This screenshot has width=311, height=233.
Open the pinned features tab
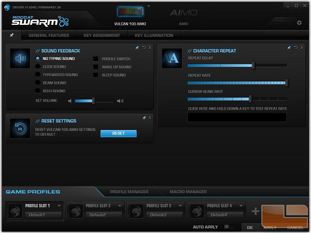pos(12,35)
